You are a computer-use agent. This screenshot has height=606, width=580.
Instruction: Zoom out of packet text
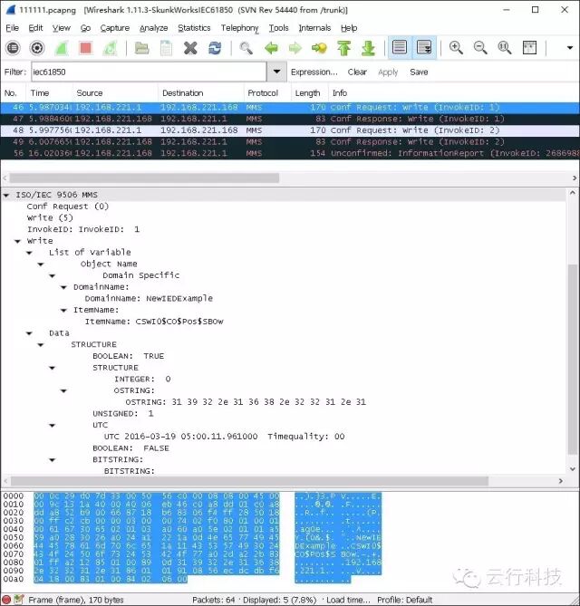point(480,48)
